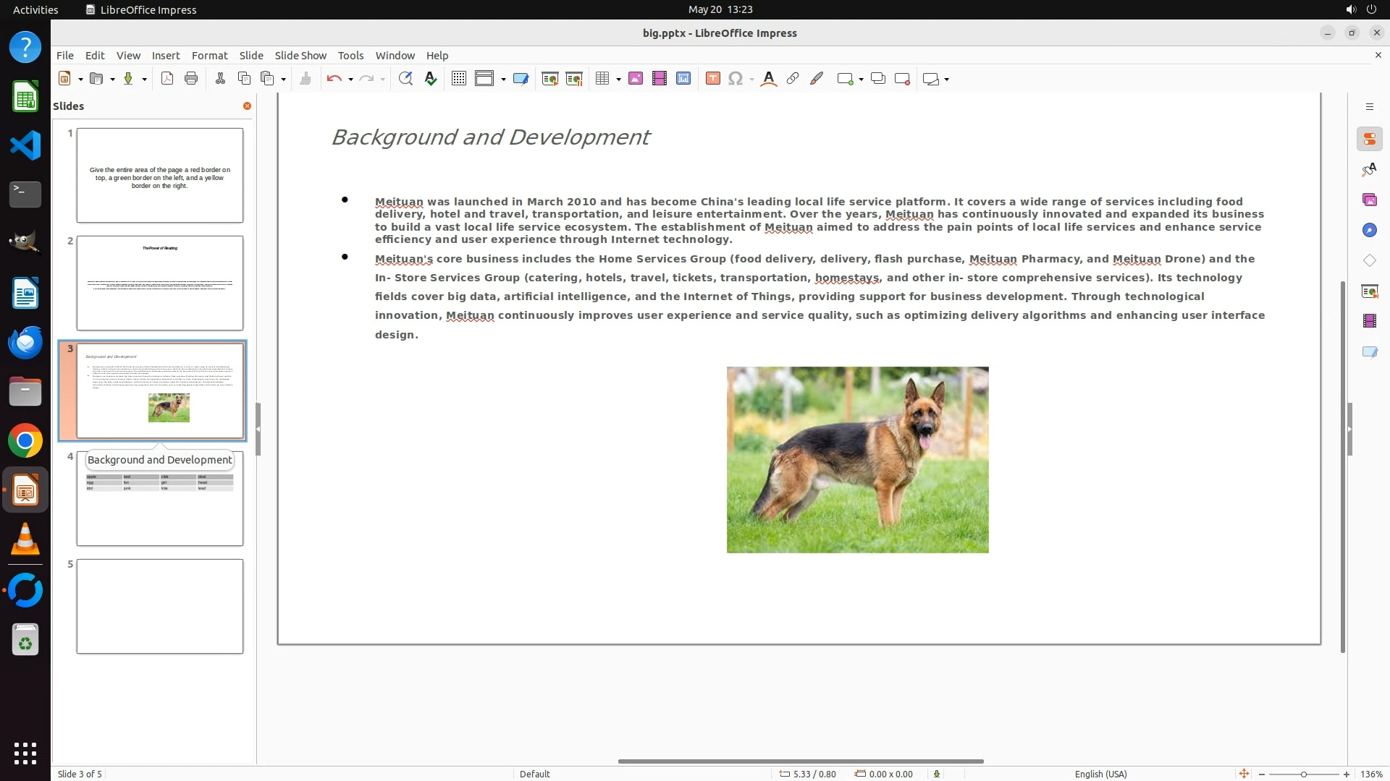Expand the Undo history dropdown arrow
The image size is (1390, 781).
tap(351, 80)
